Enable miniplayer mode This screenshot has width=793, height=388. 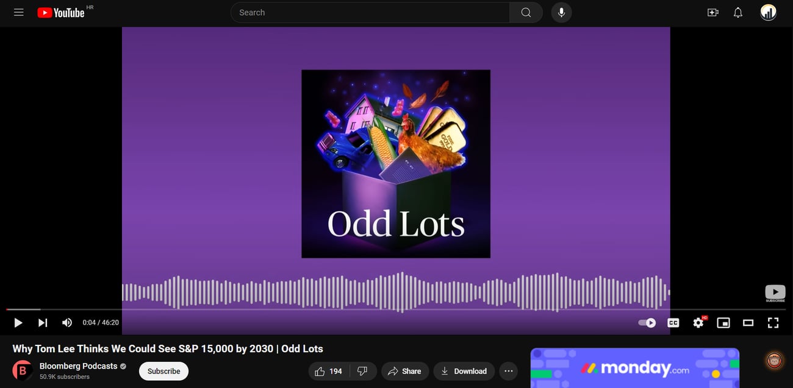click(723, 323)
